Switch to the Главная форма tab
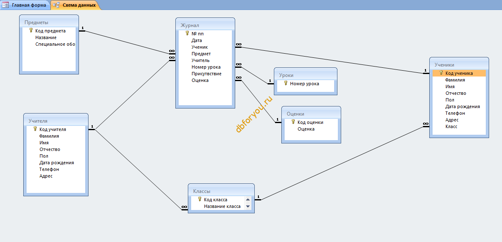Screen dimensions: 502x242 coord(25,5)
